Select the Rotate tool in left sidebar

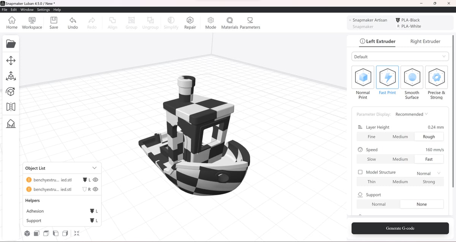click(x=11, y=91)
